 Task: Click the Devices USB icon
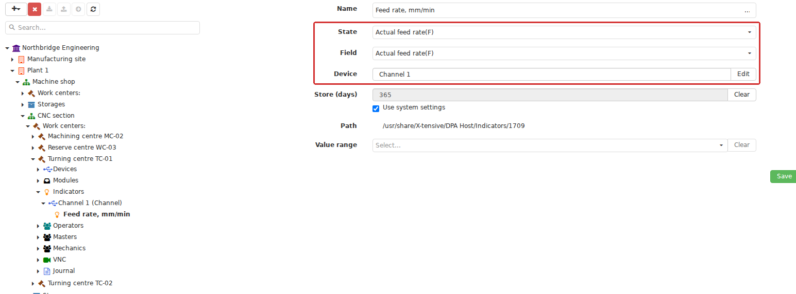click(47, 169)
